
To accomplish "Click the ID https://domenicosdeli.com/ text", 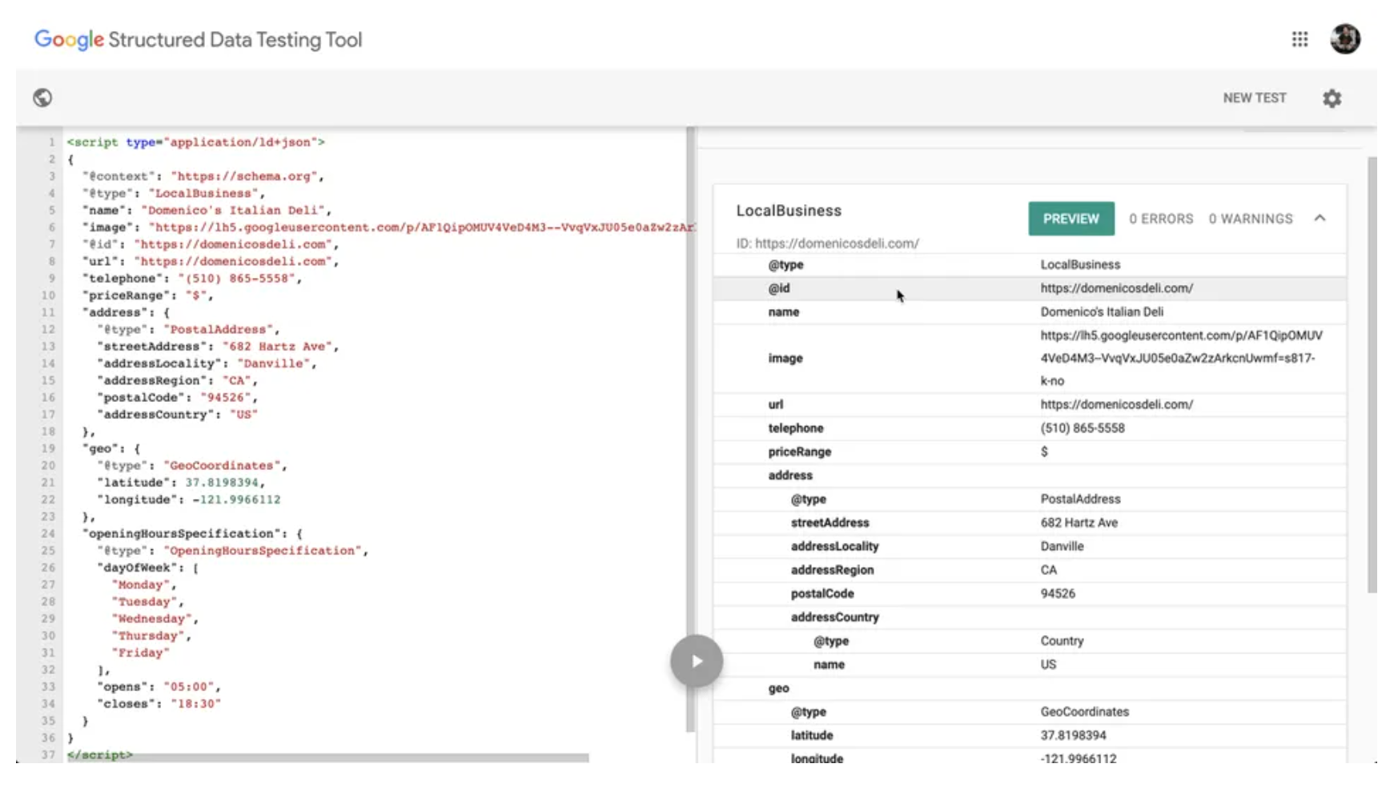I will (x=827, y=243).
